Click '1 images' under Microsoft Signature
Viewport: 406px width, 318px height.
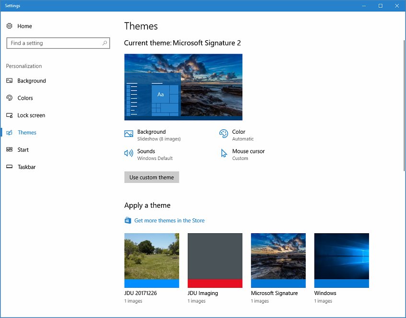click(x=260, y=301)
